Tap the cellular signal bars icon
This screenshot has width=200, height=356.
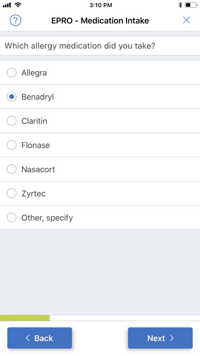point(7,5)
